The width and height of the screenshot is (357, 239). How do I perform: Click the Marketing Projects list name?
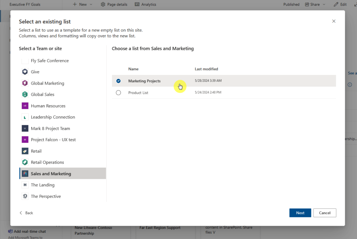[x=144, y=81]
